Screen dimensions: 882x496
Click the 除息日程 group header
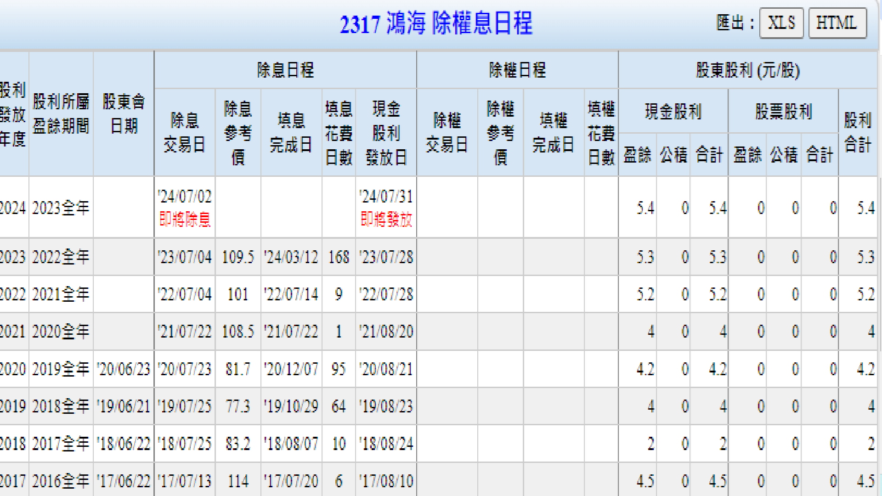(x=285, y=70)
